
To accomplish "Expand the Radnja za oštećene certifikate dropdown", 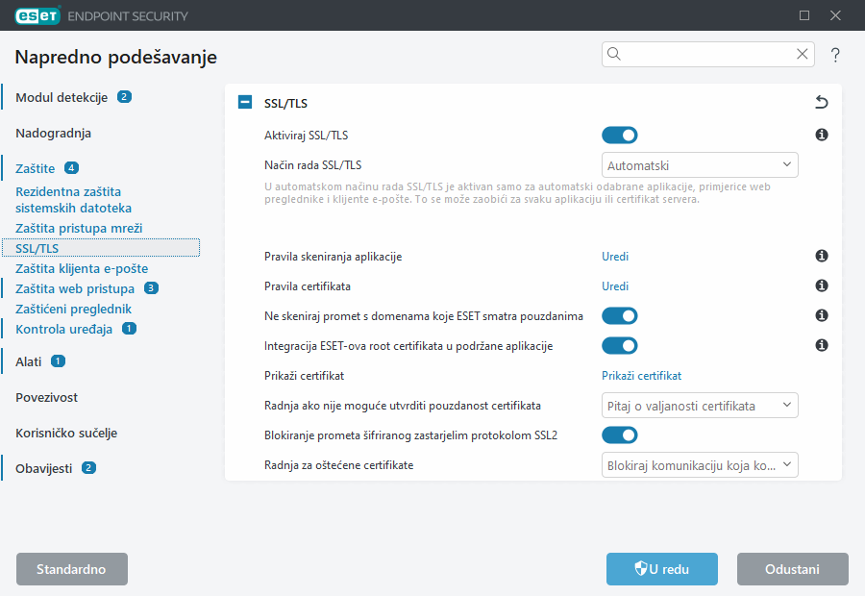I will 699,464.
